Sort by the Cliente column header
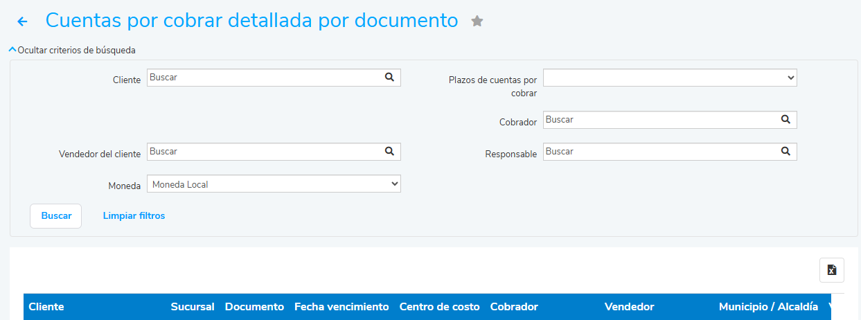The height and width of the screenshot is (320, 861). (x=46, y=307)
